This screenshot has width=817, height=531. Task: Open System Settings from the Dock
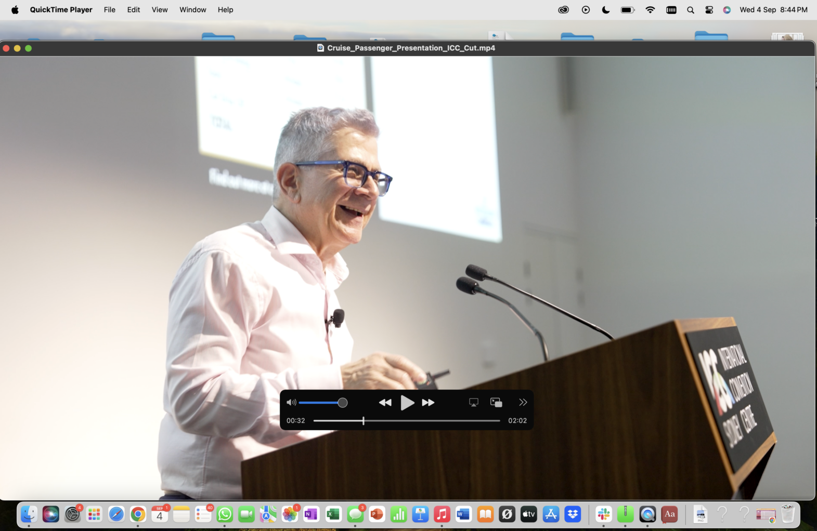click(72, 514)
